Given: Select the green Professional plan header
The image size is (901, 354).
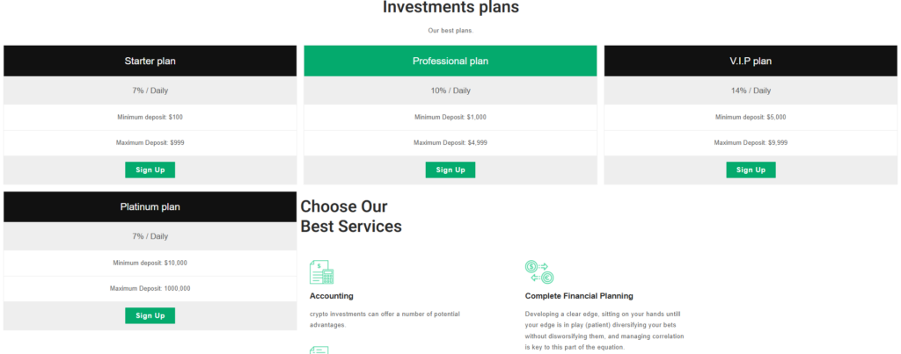Looking at the screenshot, I should click(x=450, y=61).
